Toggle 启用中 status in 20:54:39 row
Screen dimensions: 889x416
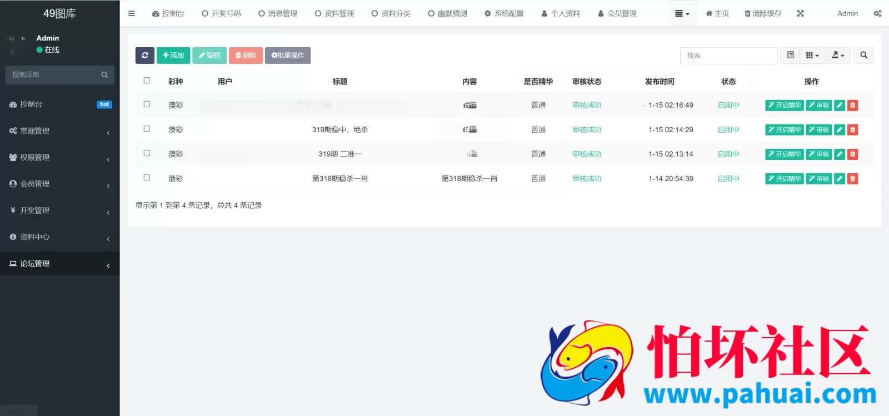[x=728, y=178]
